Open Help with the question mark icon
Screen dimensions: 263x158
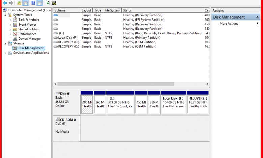pyautogui.click(x=33, y=3)
